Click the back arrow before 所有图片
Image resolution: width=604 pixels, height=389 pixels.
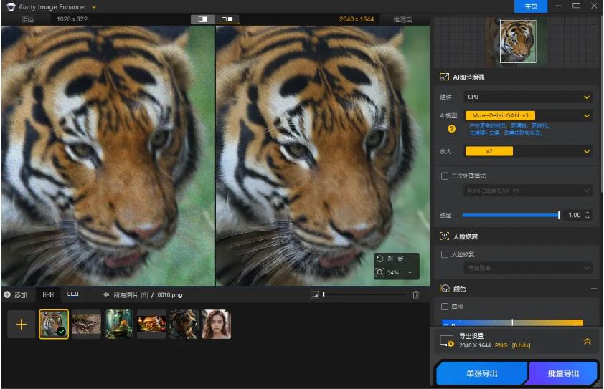pyautogui.click(x=106, y=294)
